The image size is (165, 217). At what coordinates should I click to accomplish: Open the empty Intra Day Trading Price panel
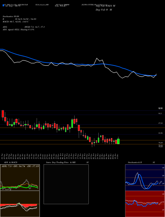pyautogui.click(x=66, y=184)
